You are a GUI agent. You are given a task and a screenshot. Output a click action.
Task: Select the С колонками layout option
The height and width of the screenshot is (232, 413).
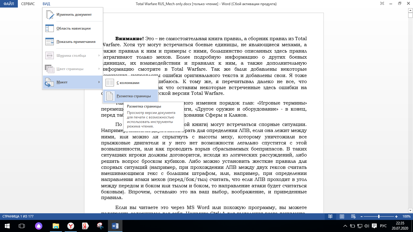click(128, 82)
